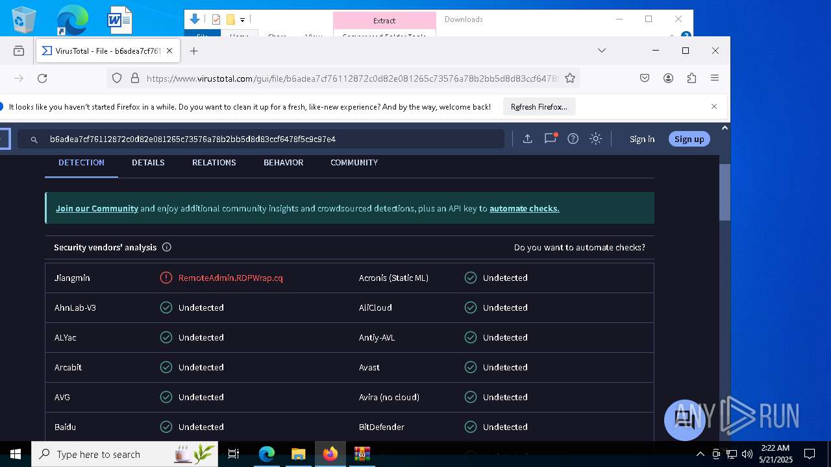Click the automate checks link

[524, 208]
